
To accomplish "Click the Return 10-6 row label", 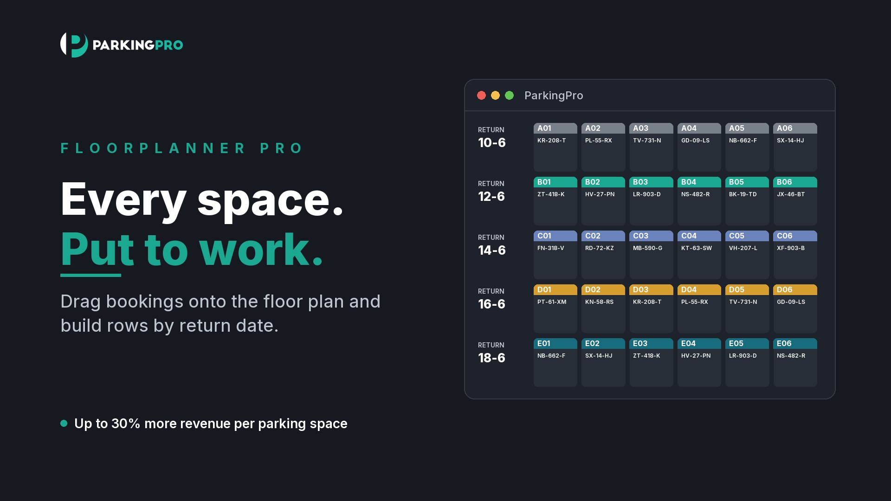I will [492, 138].
